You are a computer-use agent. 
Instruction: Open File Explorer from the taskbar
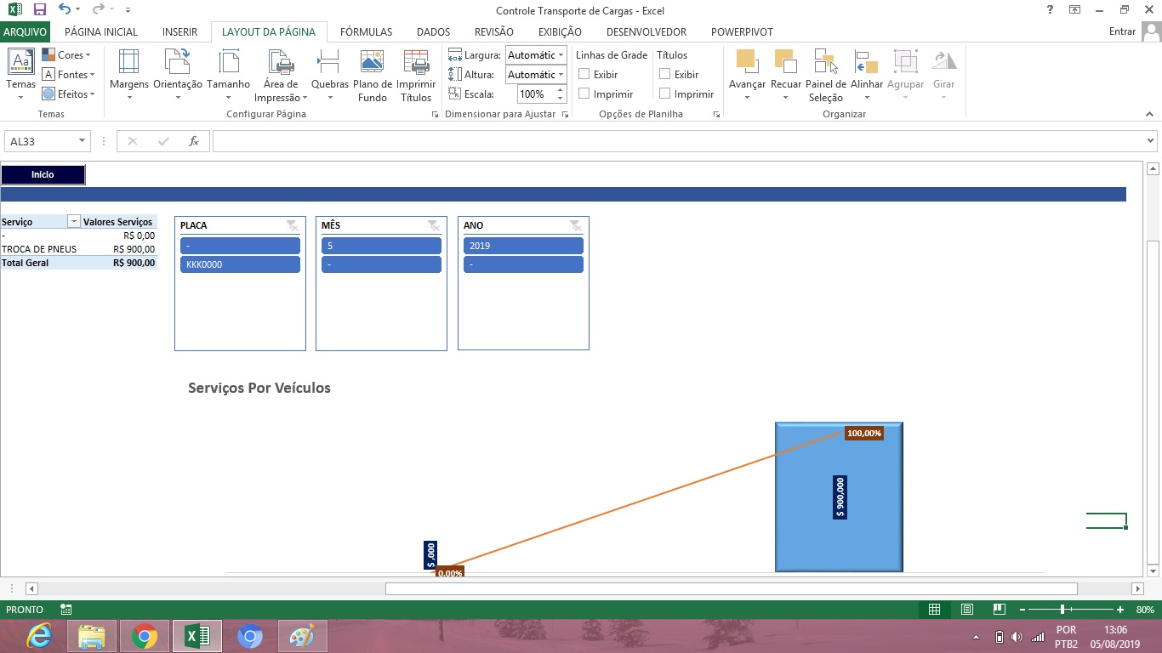92,636
